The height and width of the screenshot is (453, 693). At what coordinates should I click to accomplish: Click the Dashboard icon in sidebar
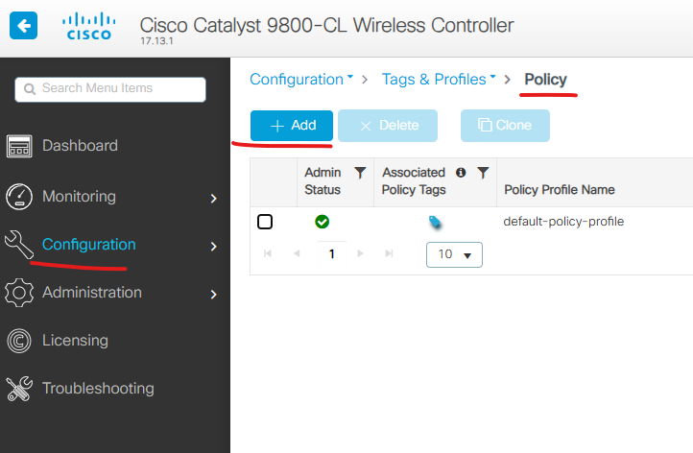[19, 146]
